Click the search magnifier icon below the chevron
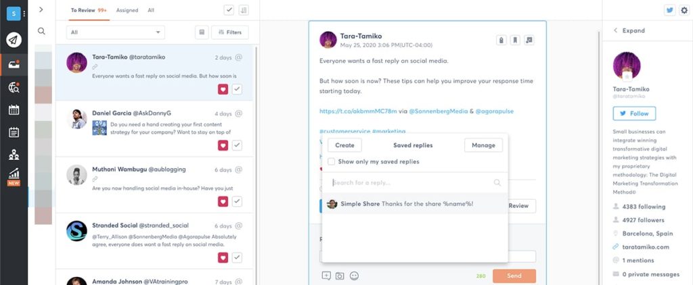Viewport: 693px width, 285px height. [x=41, y=31]
